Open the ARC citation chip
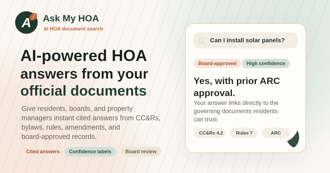Viewport: 330px width, 173px height. [x=276, y=133]
